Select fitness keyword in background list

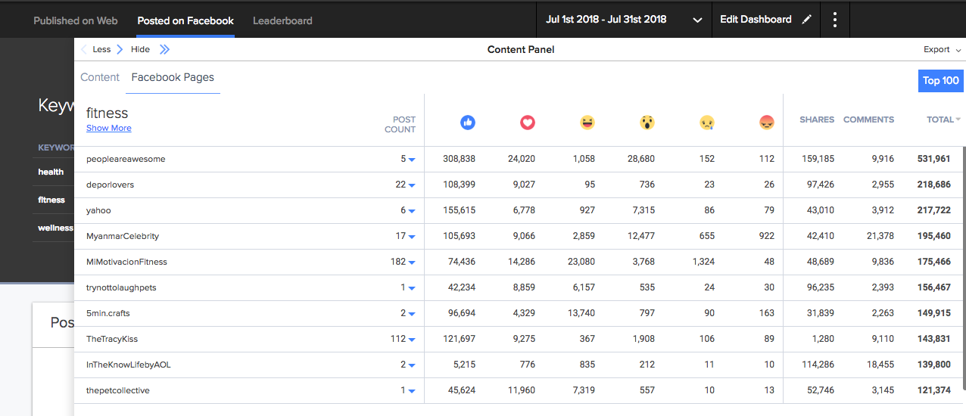coord(51,200)
